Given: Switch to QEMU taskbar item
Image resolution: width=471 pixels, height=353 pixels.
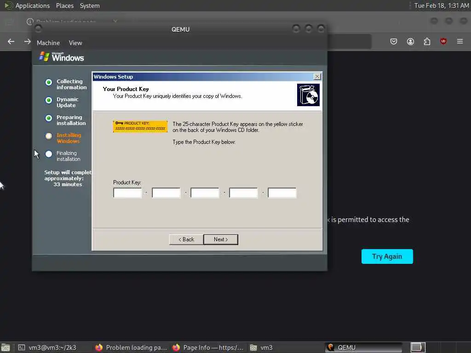Looking at the screenshot, I should tap(363, 347).
